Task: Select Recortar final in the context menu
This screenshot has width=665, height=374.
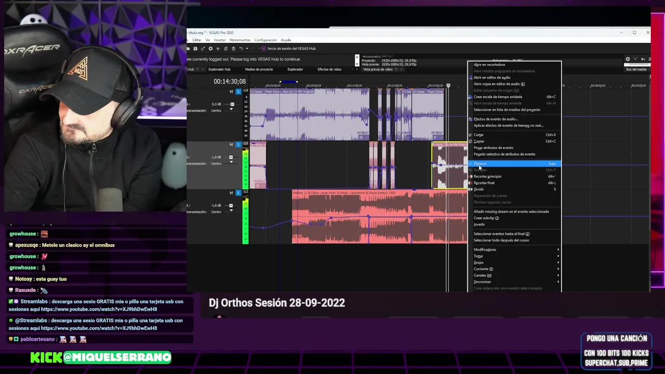Action: 514,183
